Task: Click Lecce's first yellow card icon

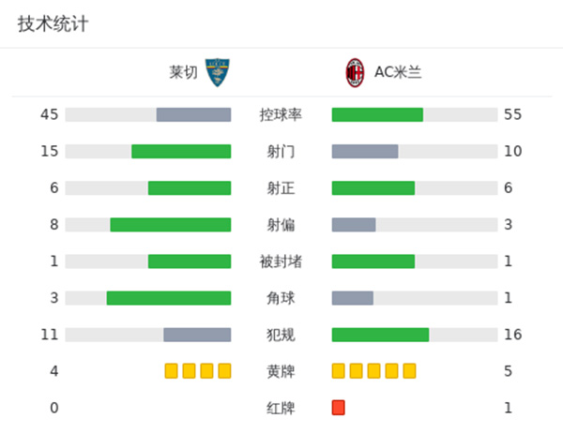Action: [x=171, y=371]
